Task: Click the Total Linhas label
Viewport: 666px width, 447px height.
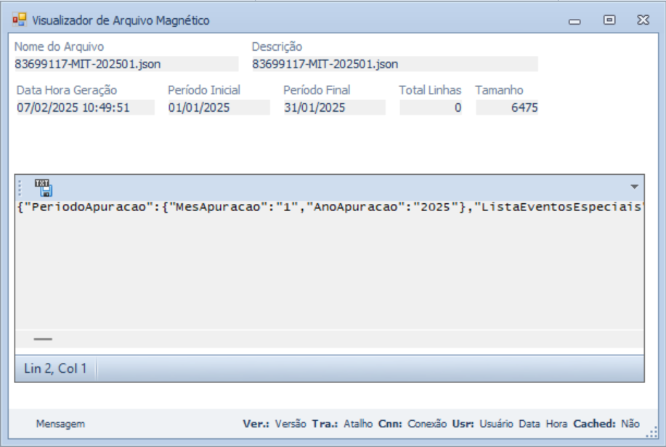Action: coord(430,90)
